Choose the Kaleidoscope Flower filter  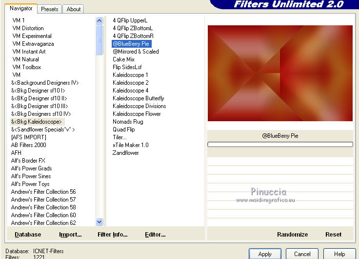[137, 113]
